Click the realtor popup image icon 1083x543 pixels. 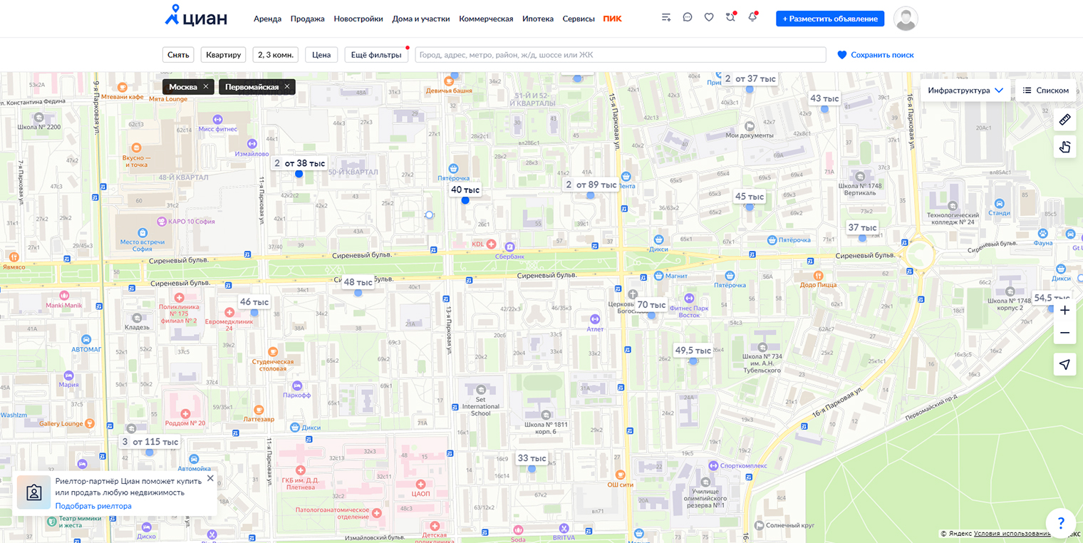click(33, 492)
